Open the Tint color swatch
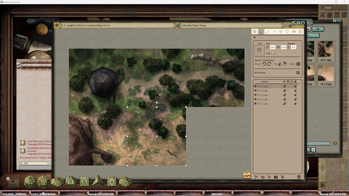 [x=274, y=53]
